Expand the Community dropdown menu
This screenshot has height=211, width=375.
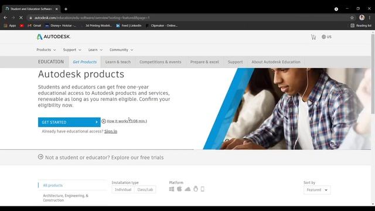121,50
